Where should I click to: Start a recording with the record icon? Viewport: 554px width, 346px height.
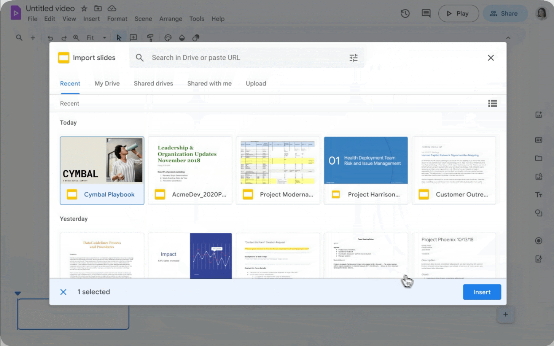(539, 241)
